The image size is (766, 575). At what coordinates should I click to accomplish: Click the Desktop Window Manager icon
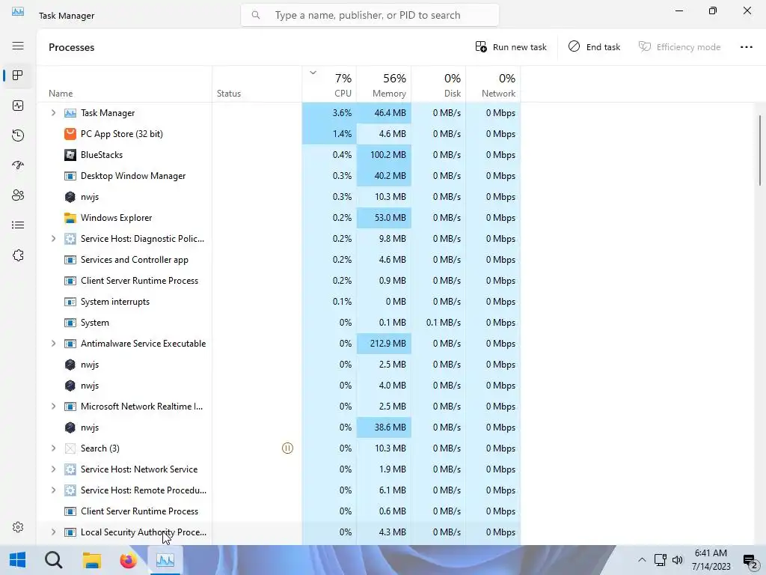point(70,175)
